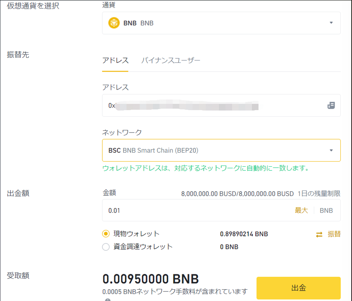The image size is (352, 301).
Task: Select the 資金調達ウォレット radio button
Action: (106, 247)
